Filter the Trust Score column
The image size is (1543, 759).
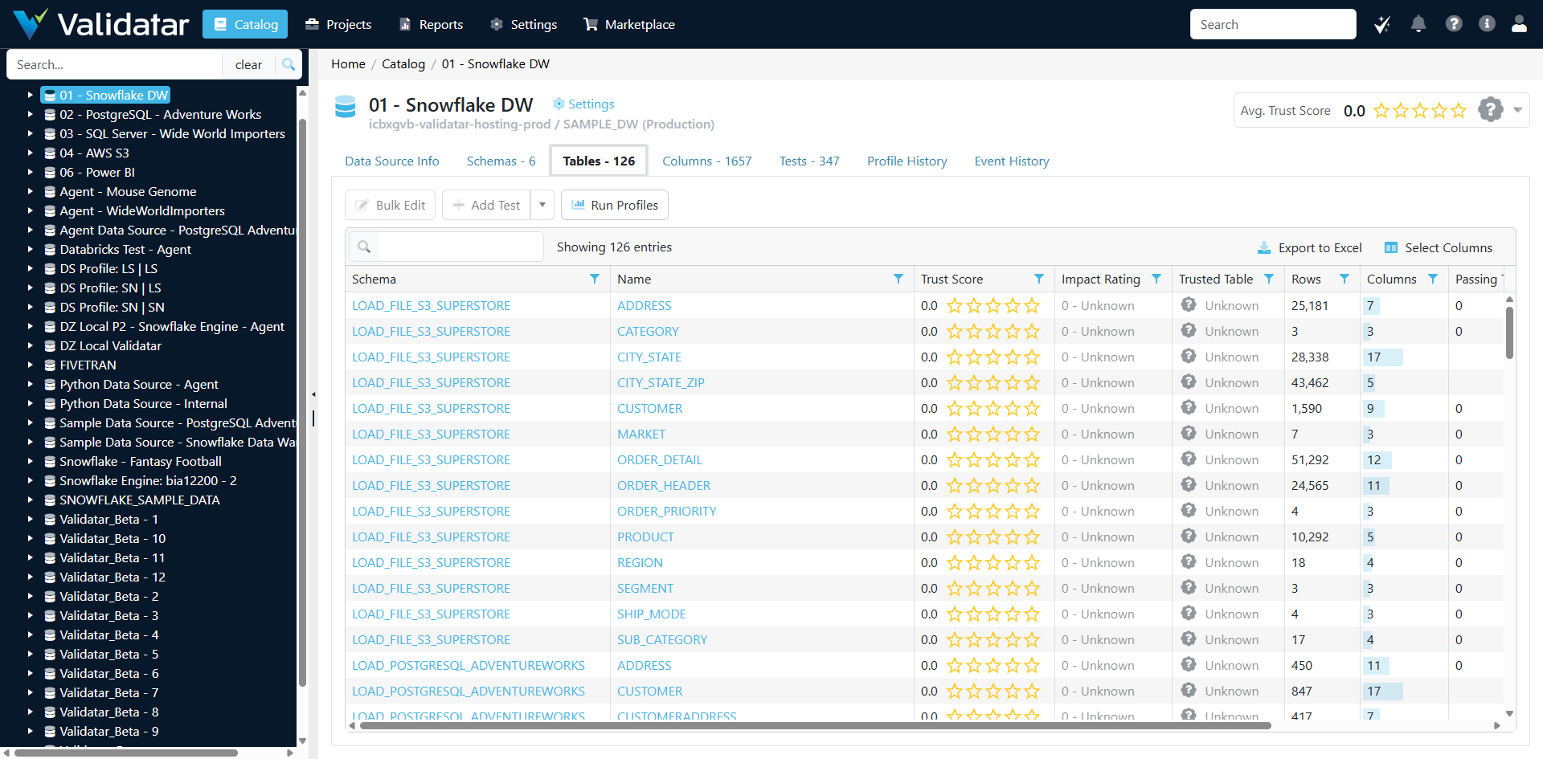pos(1039,279)
